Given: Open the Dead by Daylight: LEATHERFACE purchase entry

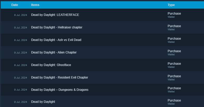Looking at the screenshot, I should coord(102,15).
